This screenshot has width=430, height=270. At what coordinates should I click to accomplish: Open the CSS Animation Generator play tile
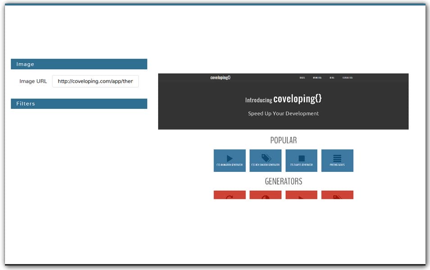click(x=229, y=161)
